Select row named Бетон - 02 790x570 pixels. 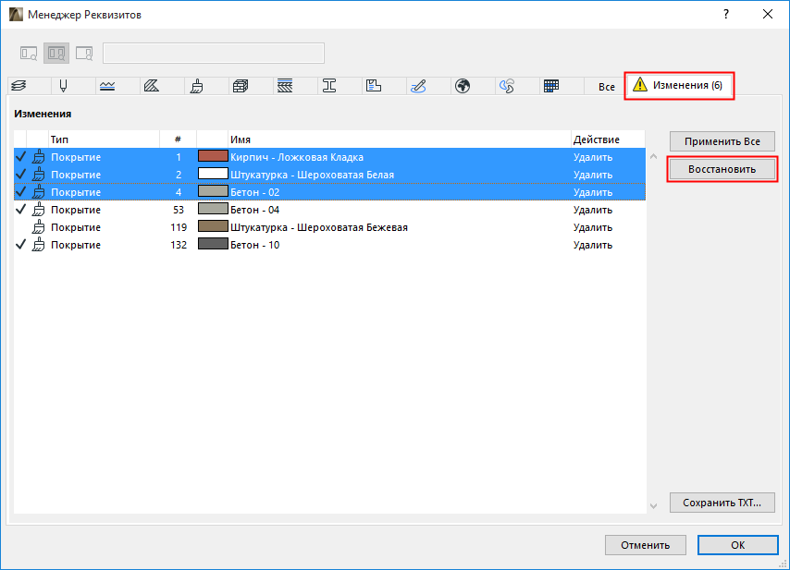(x=329, y=192)
